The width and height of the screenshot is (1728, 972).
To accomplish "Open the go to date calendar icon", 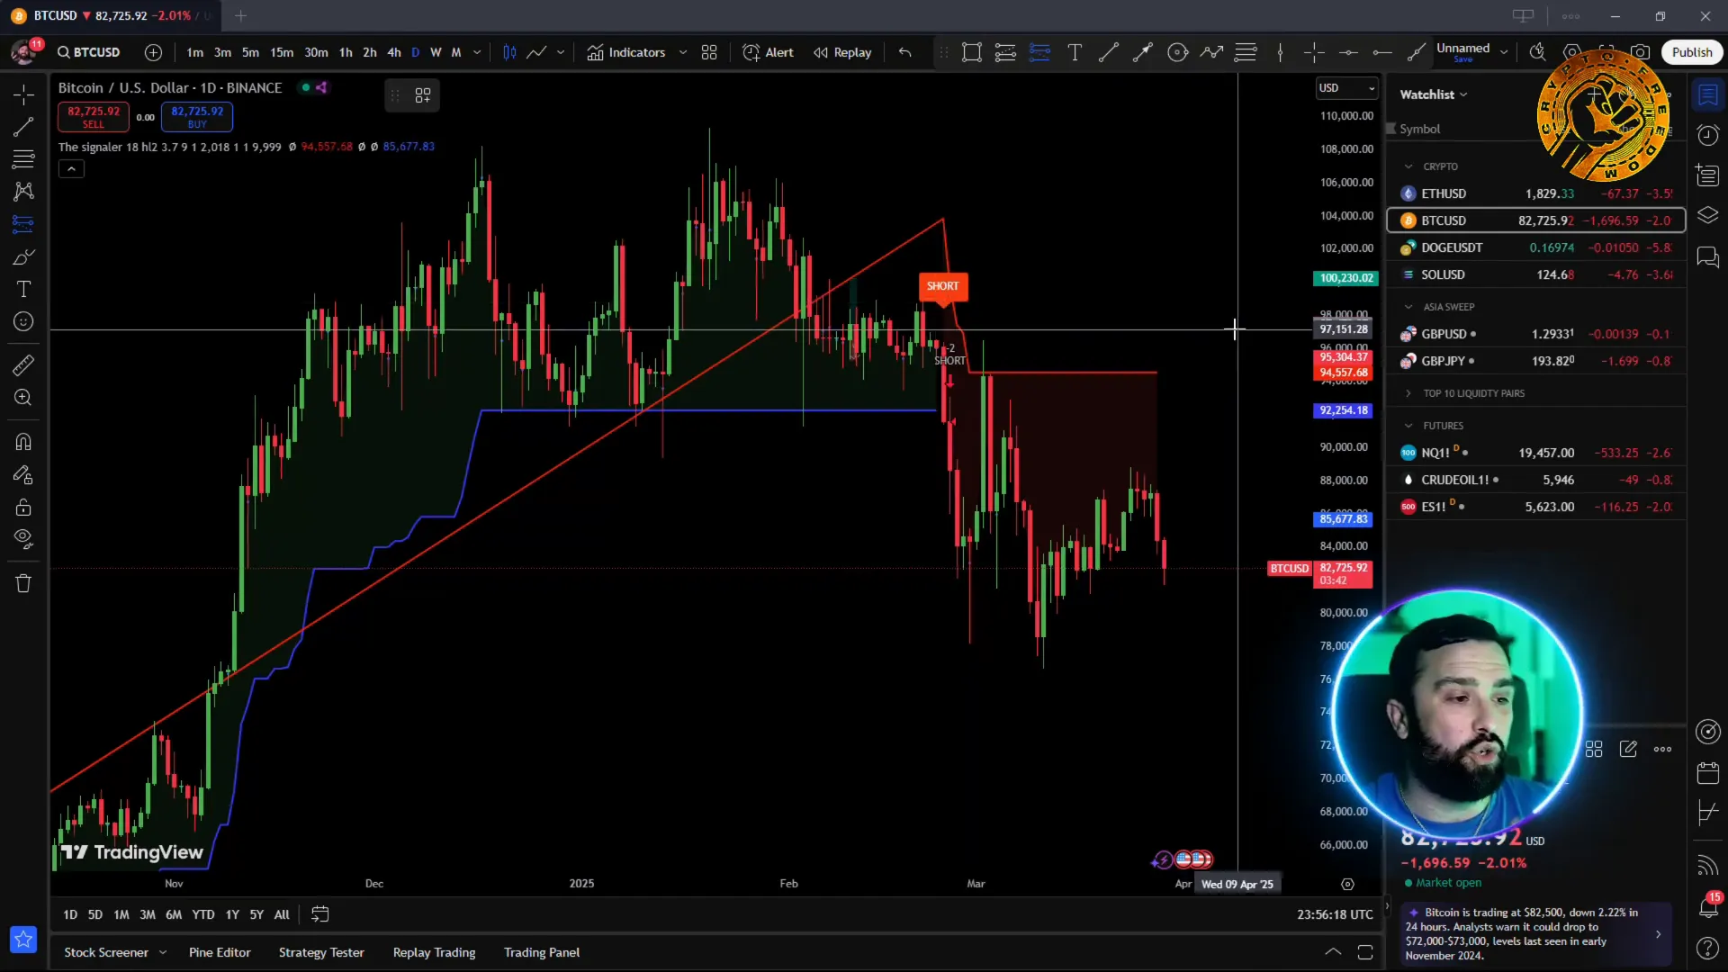I will click(x=319, y=914).
